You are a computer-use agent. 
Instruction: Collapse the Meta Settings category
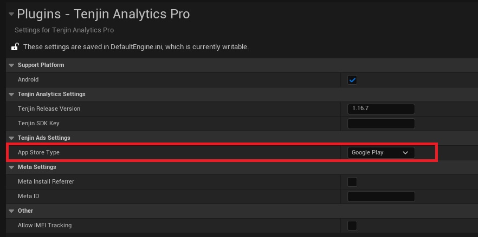pos(11,167)
